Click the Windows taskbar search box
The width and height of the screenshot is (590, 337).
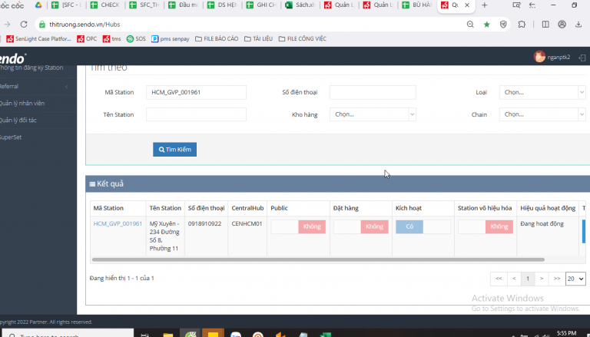point(68,334)
